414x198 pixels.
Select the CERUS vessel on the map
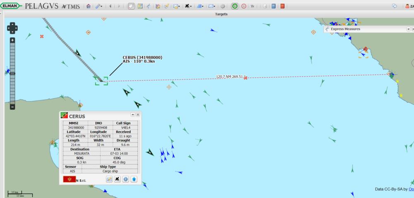click(x=101, y=80)
